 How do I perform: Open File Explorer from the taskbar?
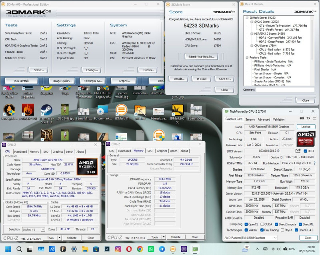pyautogui.click(x=85, y=249)
